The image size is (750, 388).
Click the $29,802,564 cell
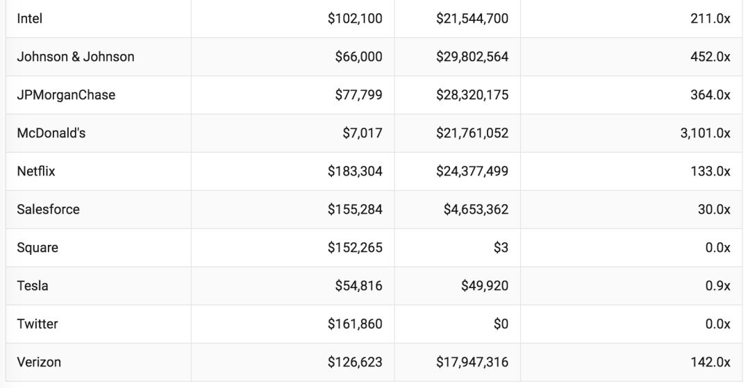(472, 57)
